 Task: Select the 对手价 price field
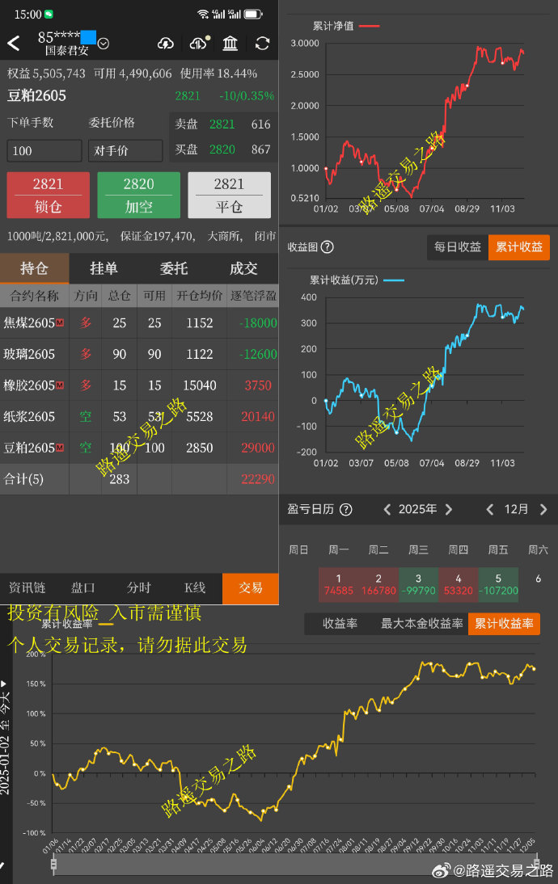[125, 150]
